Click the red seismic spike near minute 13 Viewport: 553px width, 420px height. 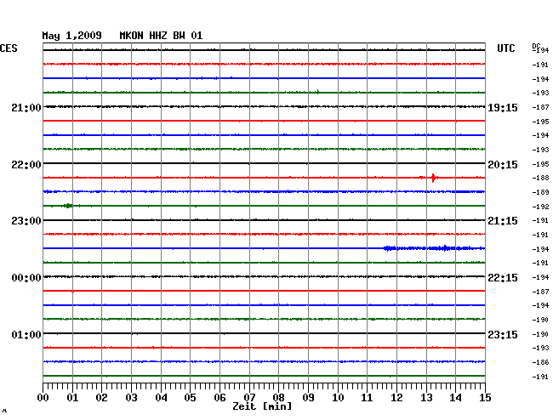coord(433,178)
